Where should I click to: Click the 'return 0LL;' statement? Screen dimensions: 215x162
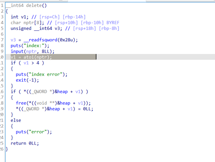tap(25, 143)
